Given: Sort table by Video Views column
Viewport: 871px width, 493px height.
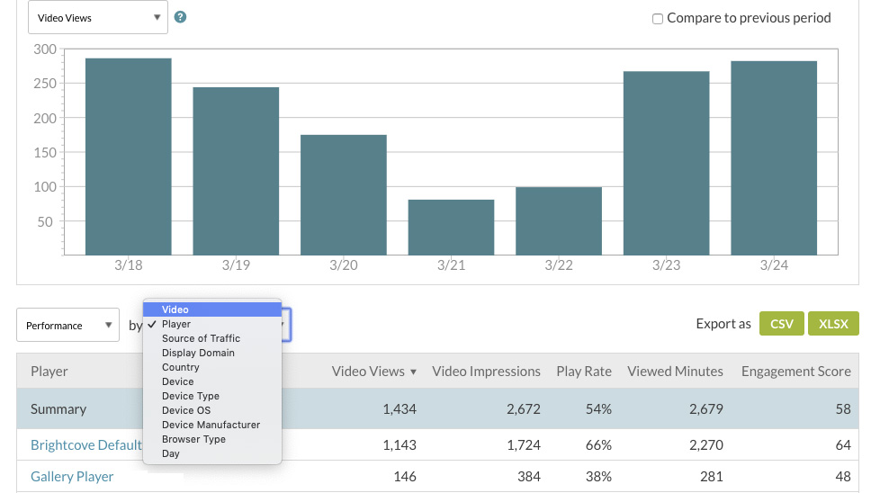Looking at the screenshot, I should [373, 371].
